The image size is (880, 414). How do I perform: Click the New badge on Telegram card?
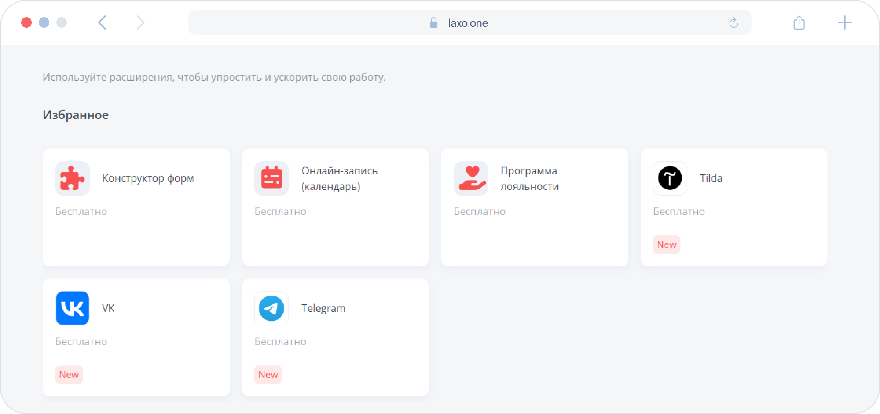coord(268,374)
